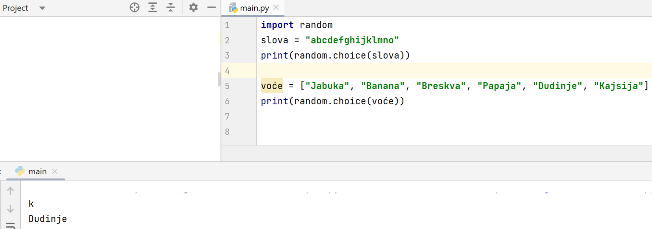Toggle soft-wrap icon in run console
This screenshot has width=652, height=229.
point(11,225)
